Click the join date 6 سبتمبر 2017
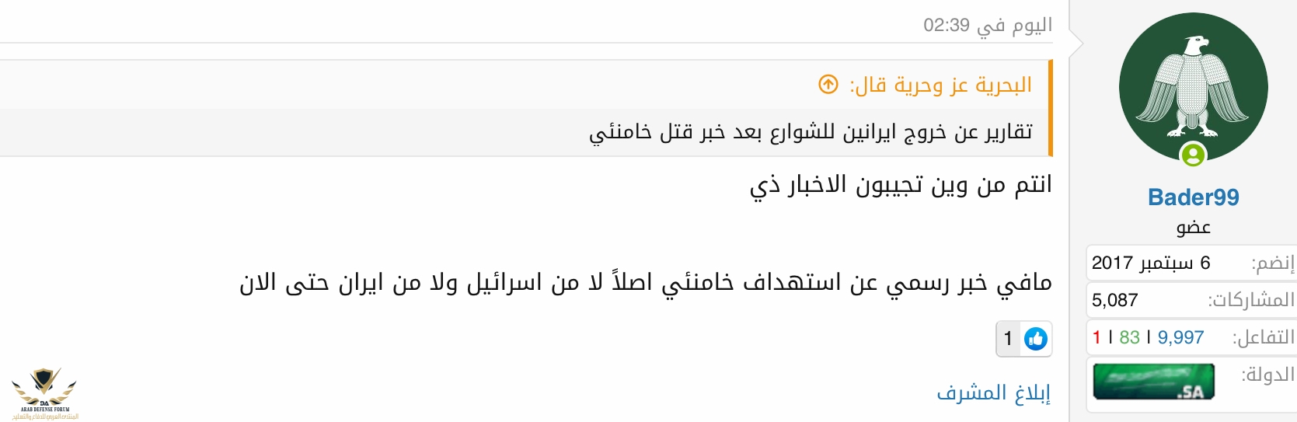The width and height of the screenshot is (1297, 422). click(1151, 263)
